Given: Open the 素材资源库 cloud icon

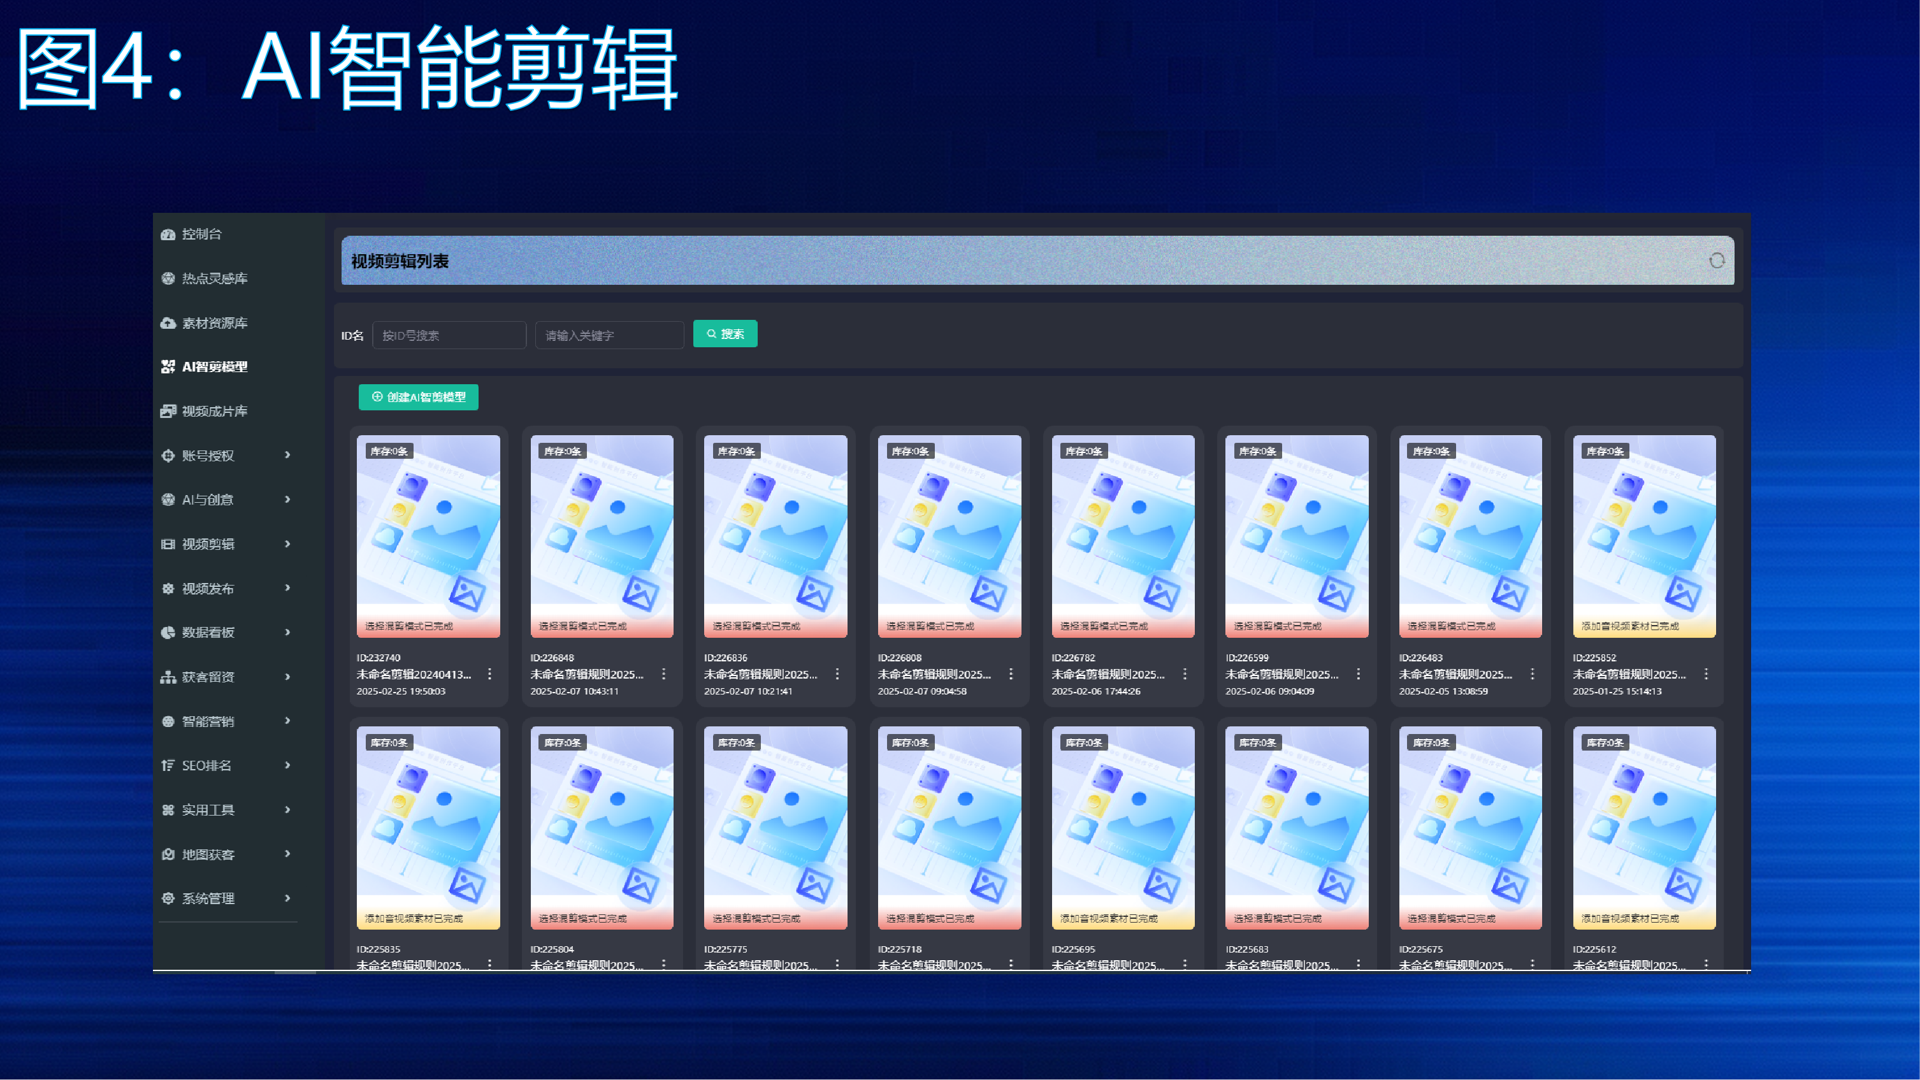Looking at the screenshot, I should click(168, 323).
